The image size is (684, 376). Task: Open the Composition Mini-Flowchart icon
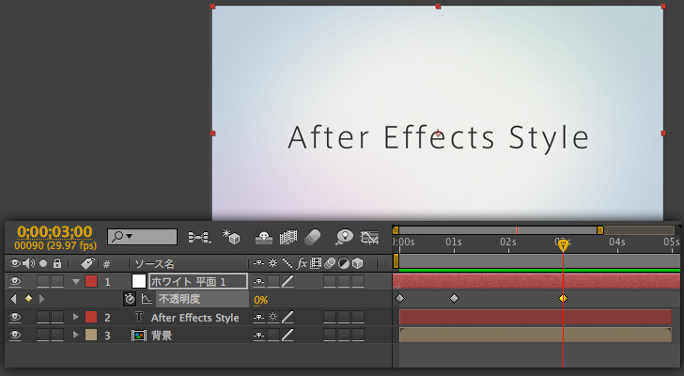(199, 237)
